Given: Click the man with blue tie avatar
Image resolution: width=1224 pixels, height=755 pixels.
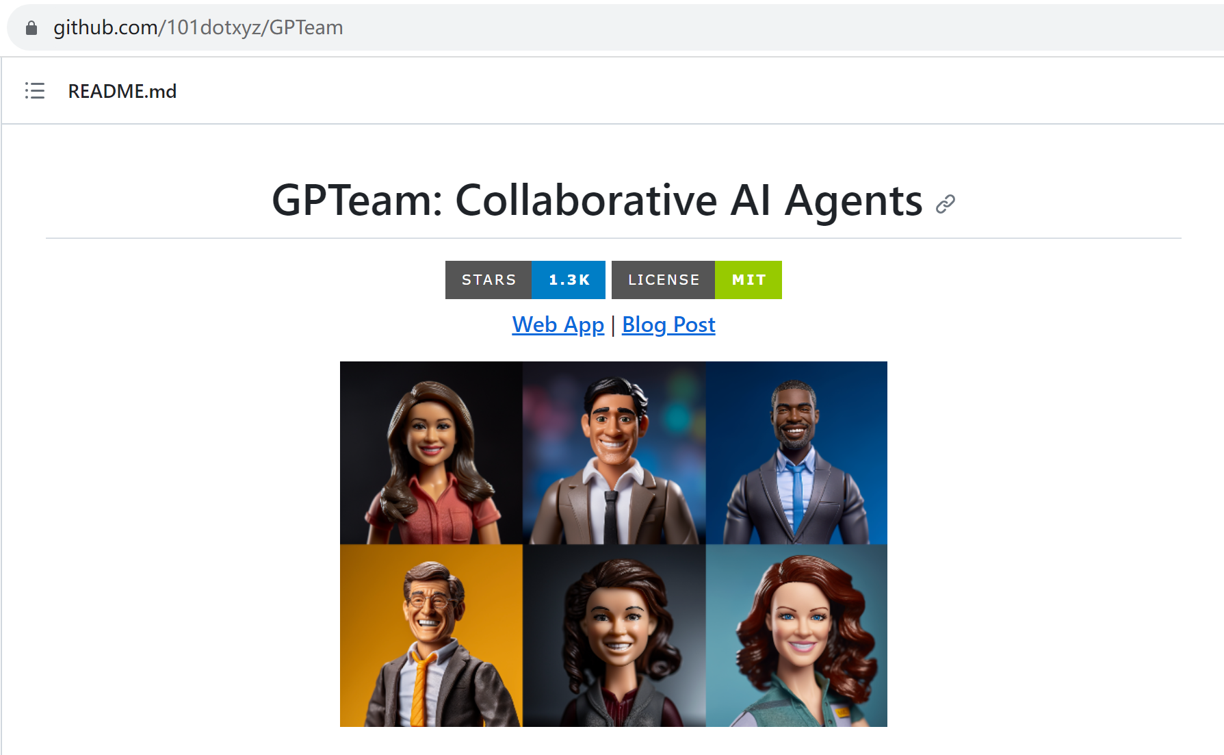Looking at the screenshot, I should pos(796,452).
